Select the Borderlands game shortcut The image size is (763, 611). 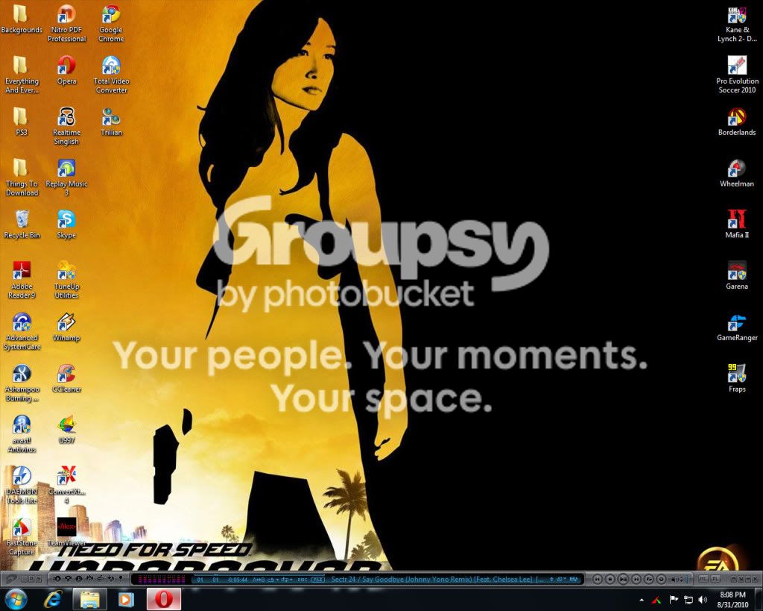point(737,122)
